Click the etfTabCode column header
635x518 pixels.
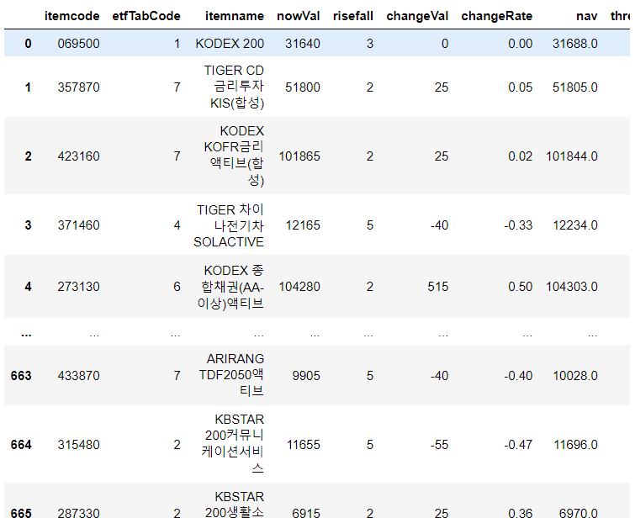pos(146,16)
